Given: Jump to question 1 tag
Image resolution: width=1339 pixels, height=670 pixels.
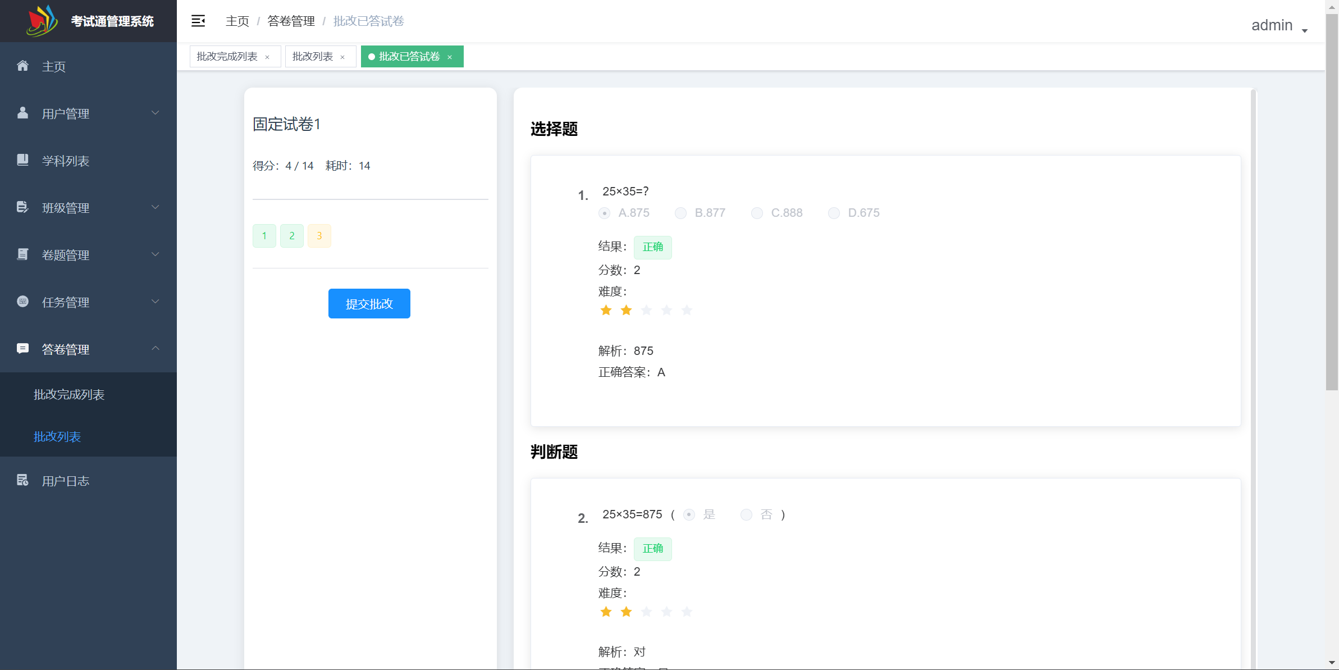Looking at the screenshot, I should pos(264,236).
